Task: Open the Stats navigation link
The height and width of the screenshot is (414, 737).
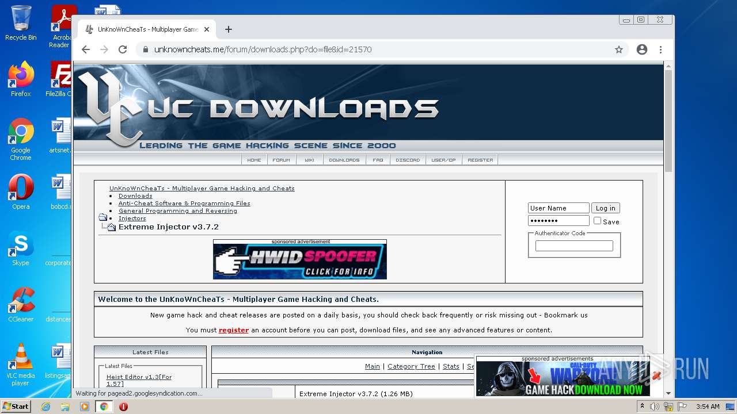Action: click(451, 366)
